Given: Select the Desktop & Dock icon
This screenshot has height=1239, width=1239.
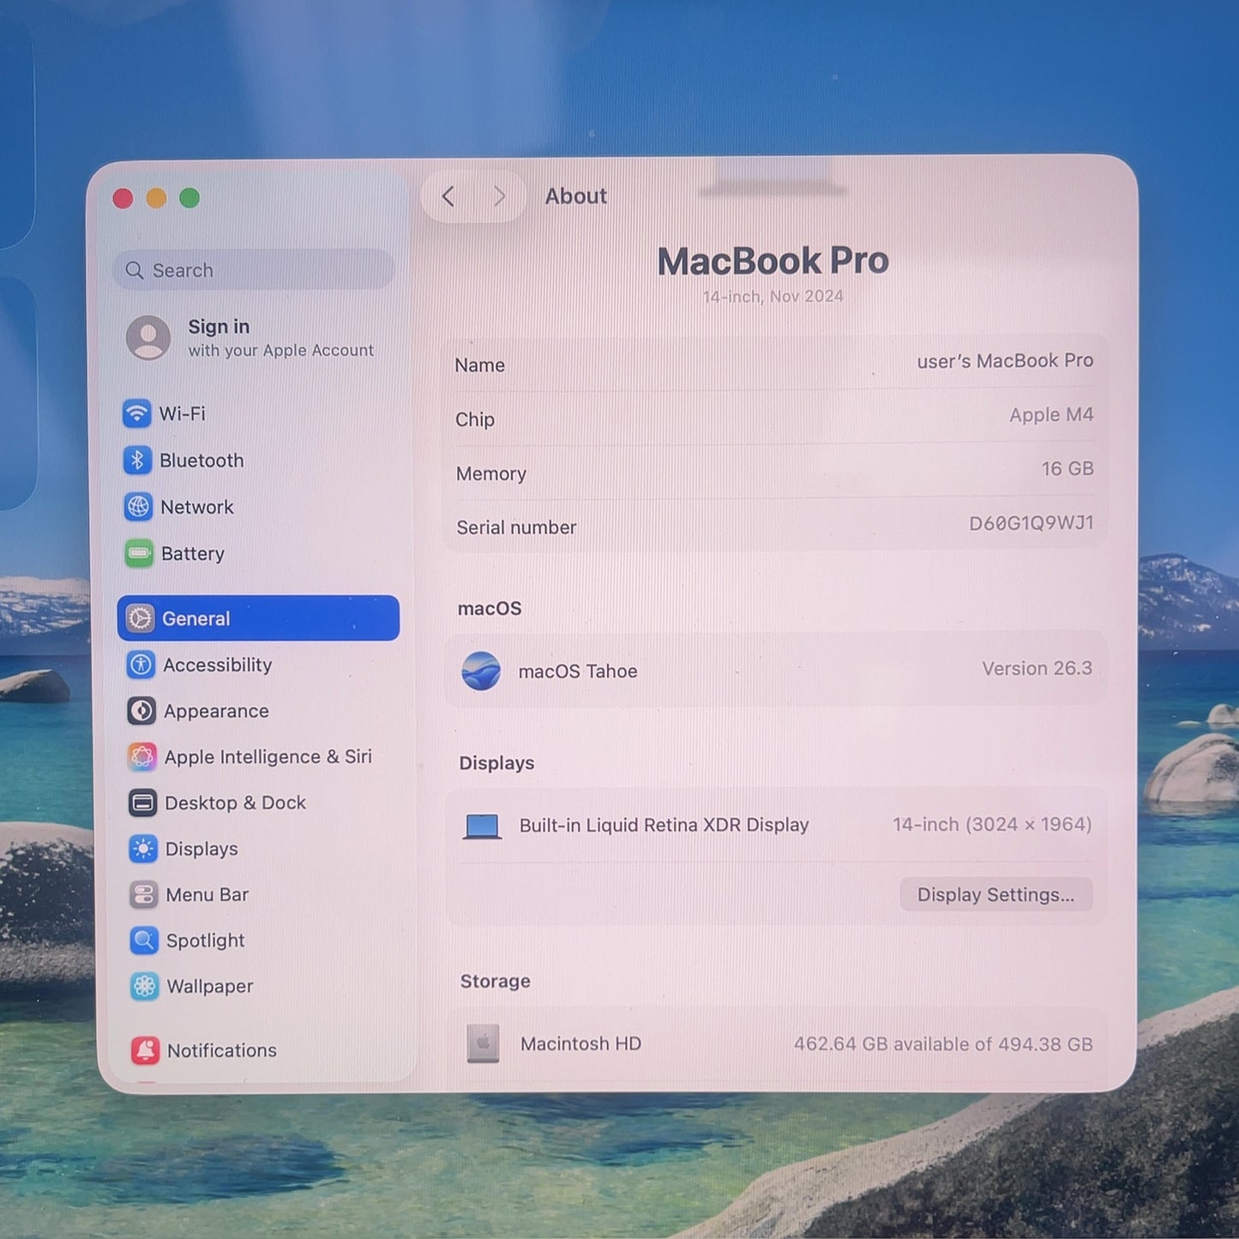Looking at the screenshot, I should click(x=142, y=803).
